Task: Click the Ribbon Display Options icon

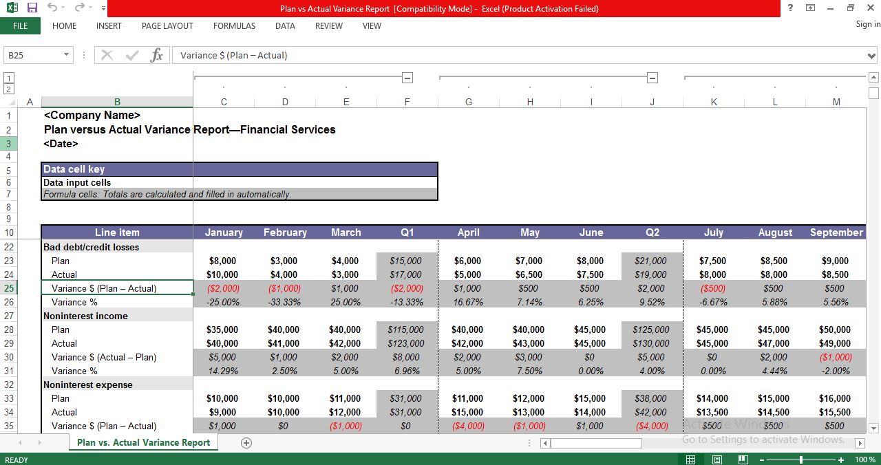Action: coord(810,8)
